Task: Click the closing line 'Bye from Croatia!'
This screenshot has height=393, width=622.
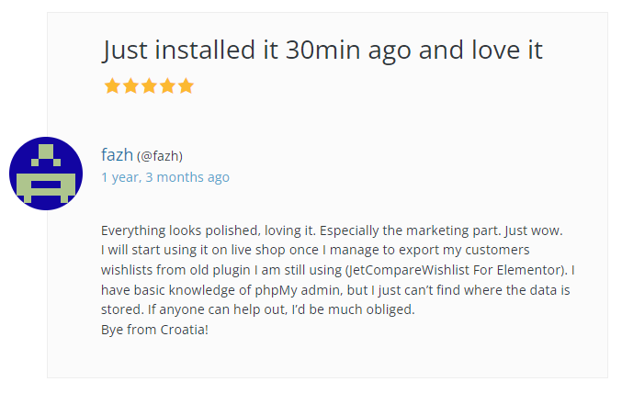Action: click(x=154, y=329)
